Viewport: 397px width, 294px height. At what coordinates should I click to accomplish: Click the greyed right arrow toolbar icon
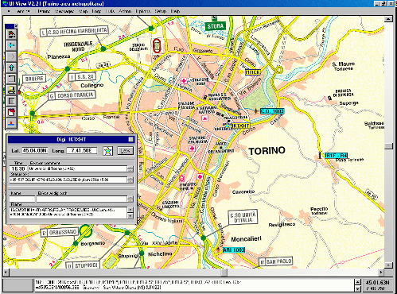click(x=11, y=56)
